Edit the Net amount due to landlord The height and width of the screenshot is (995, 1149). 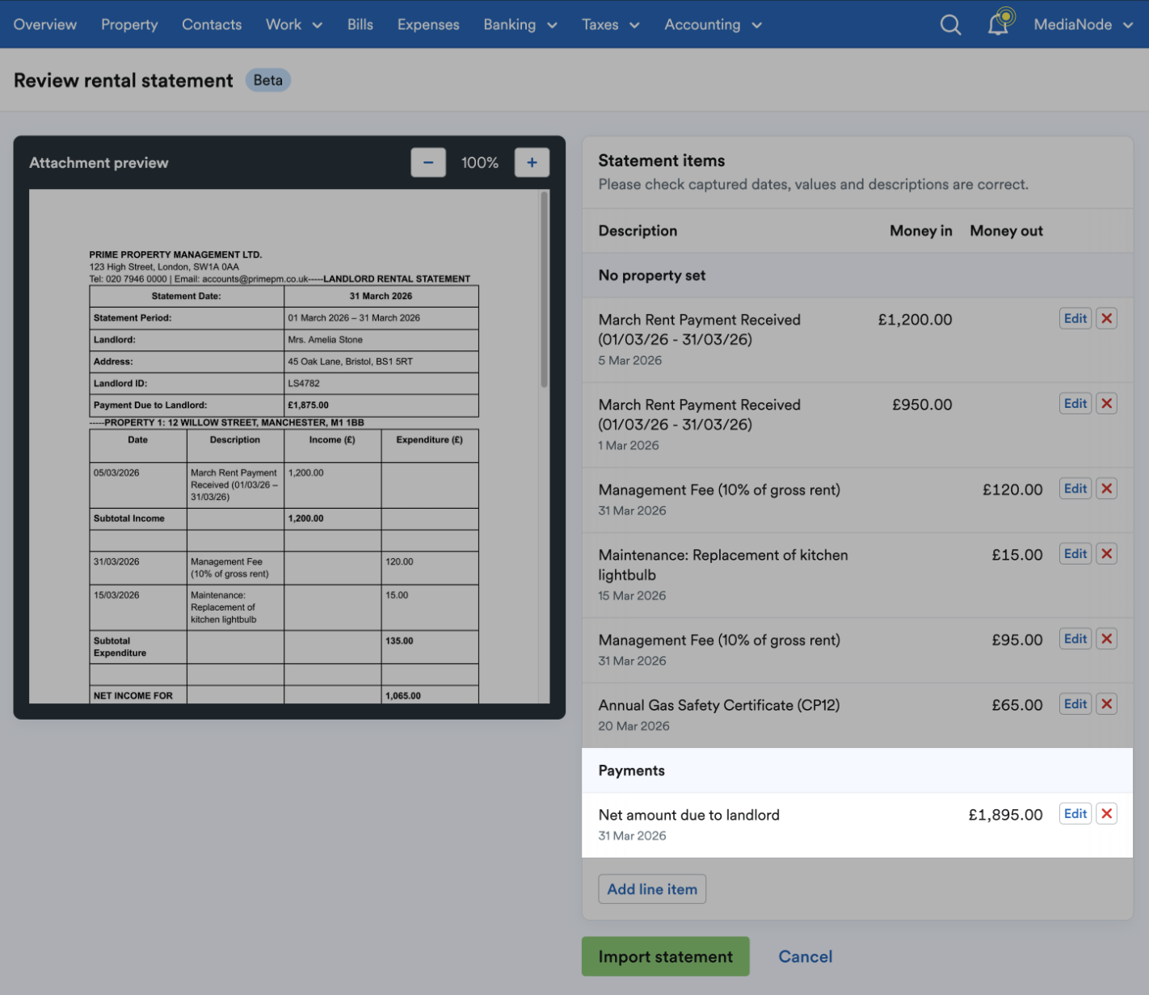point(1075,813)
